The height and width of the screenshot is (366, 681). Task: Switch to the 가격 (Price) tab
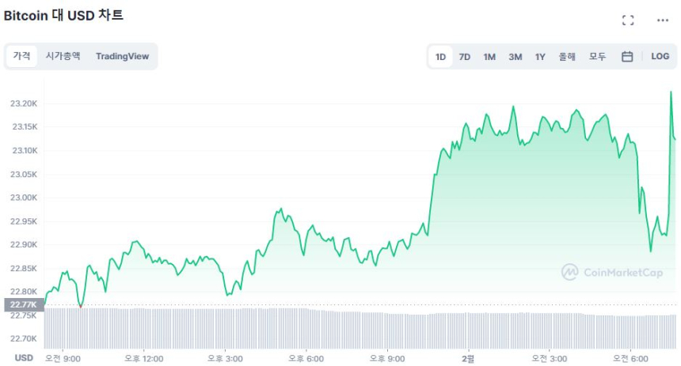pyautogui.click(x=22, y=56)
